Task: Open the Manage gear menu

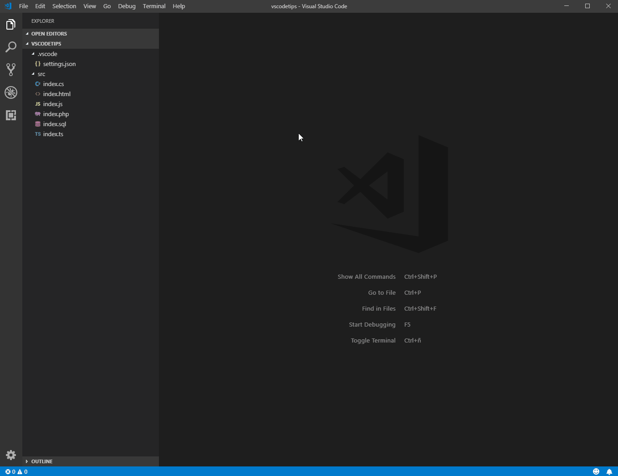Action: point(11,455)
